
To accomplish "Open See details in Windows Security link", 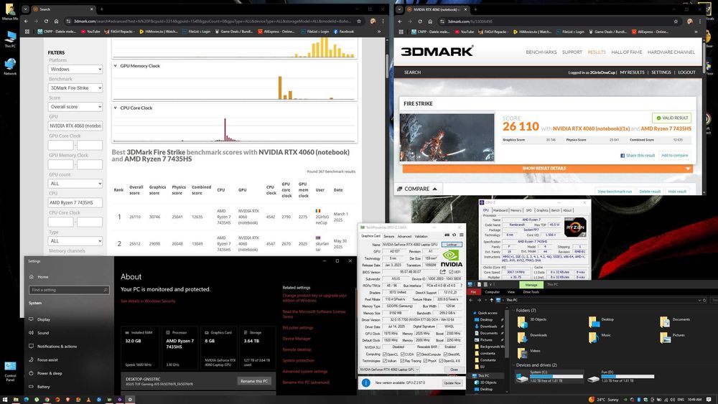I will pyautogui.click(x=148, y=301).
